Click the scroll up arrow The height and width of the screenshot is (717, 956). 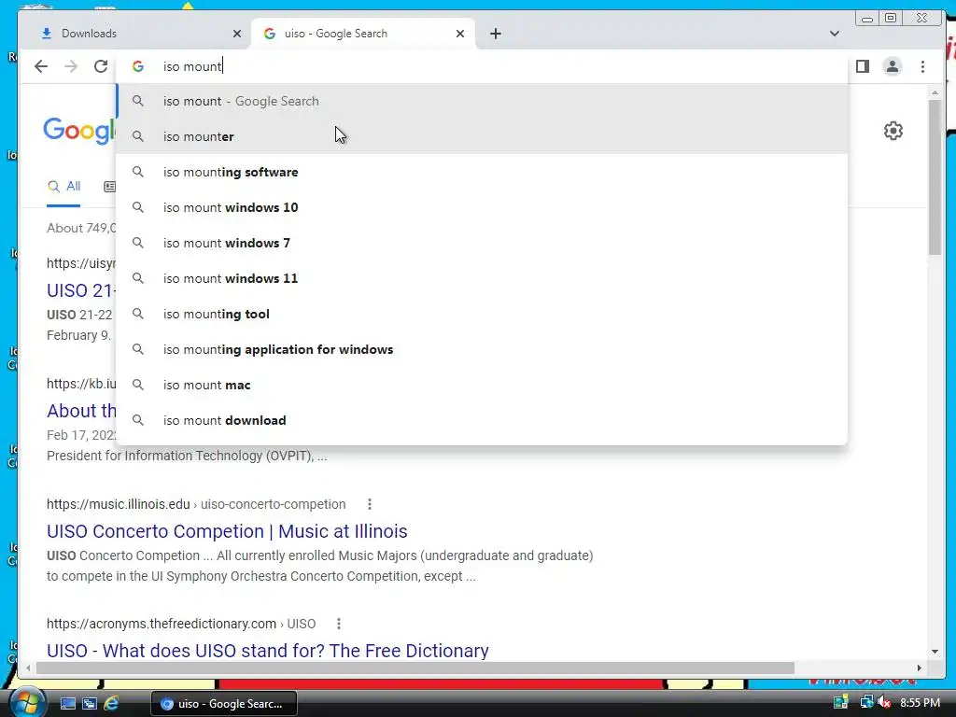(x=935, y=92)
